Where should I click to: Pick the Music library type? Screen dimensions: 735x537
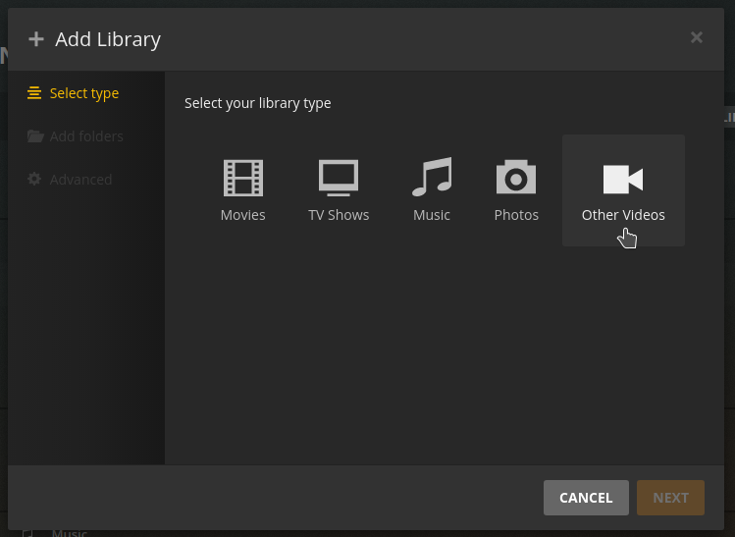pos(432,190)
